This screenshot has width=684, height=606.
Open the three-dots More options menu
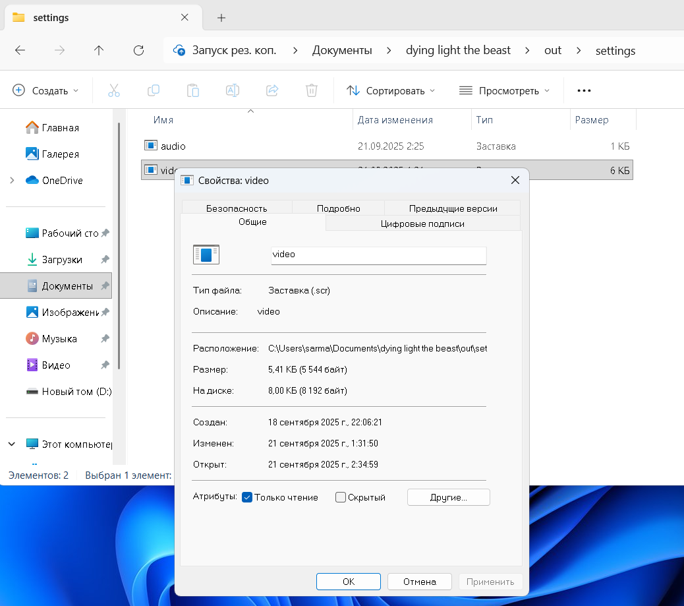click(x=584, y=90)
